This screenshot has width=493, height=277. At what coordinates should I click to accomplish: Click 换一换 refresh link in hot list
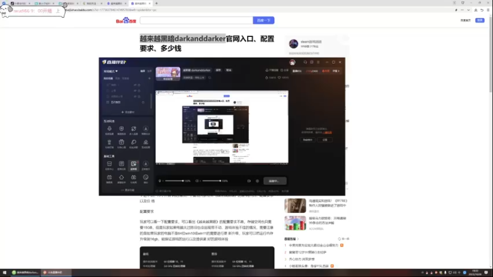click(344, 239)
